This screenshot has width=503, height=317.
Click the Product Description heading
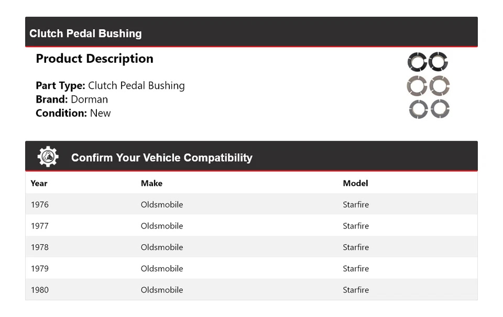(x=94, y=59)
